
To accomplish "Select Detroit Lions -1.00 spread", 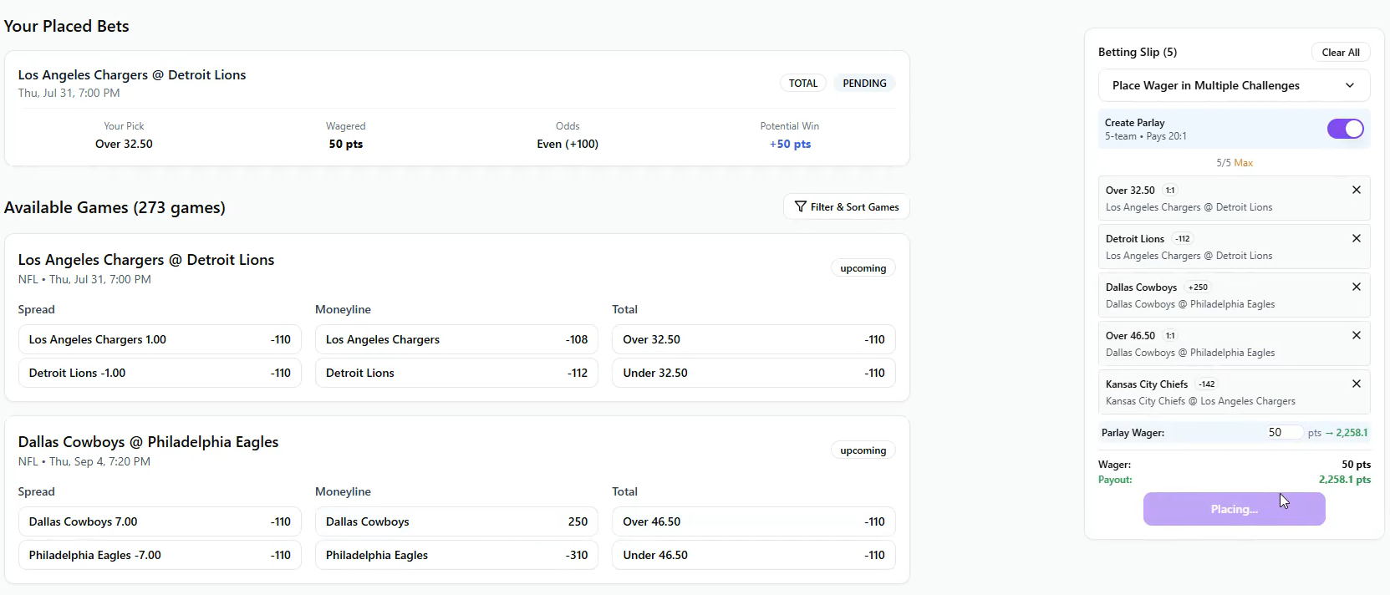I will click(x=160, y=373).
